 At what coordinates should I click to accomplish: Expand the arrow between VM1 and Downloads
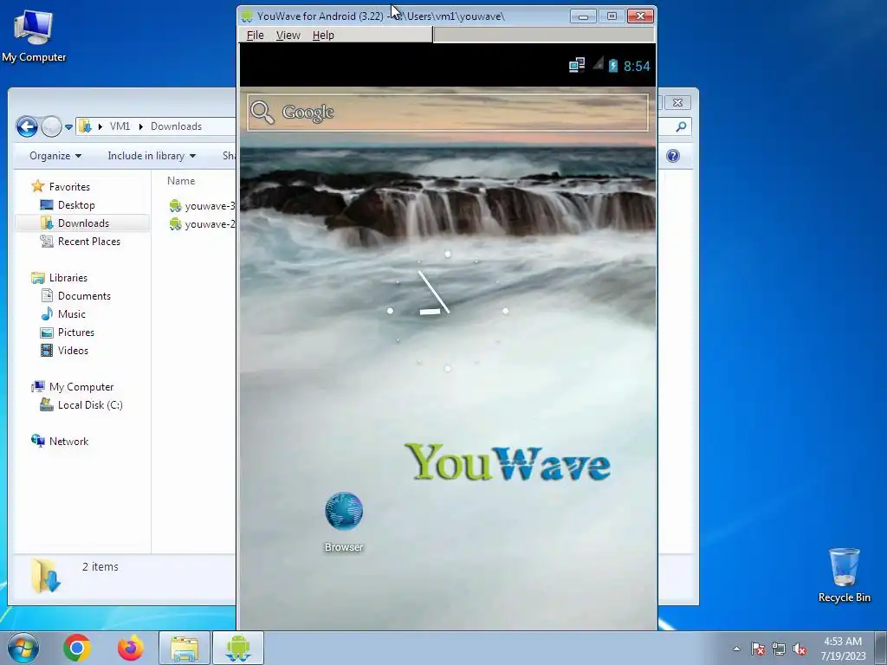[141, 126]
